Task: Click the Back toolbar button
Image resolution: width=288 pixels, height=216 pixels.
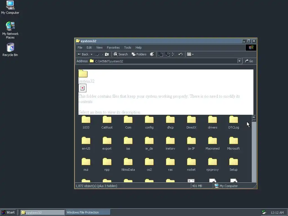Action: 83,54
